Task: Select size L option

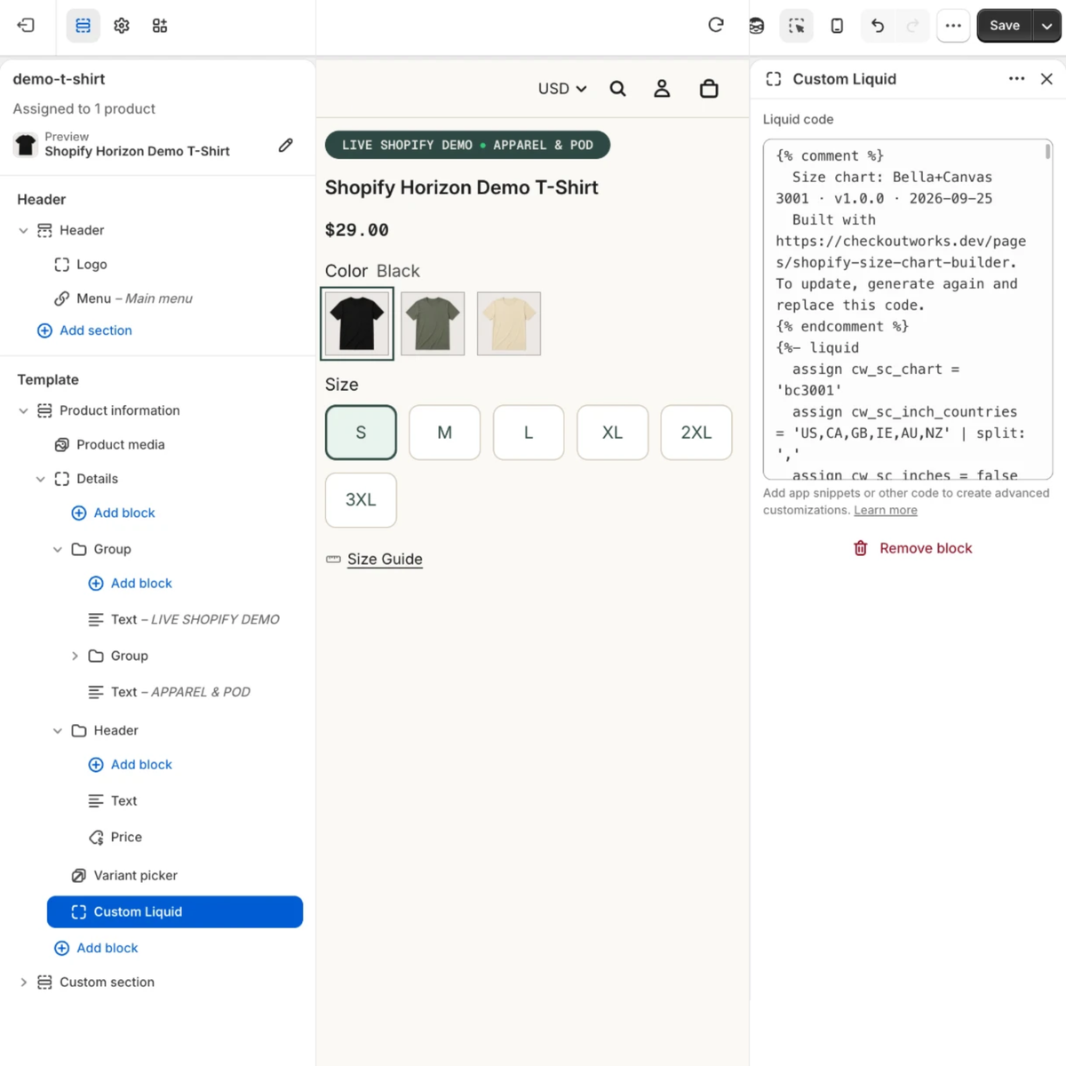Action: (529, 433)
